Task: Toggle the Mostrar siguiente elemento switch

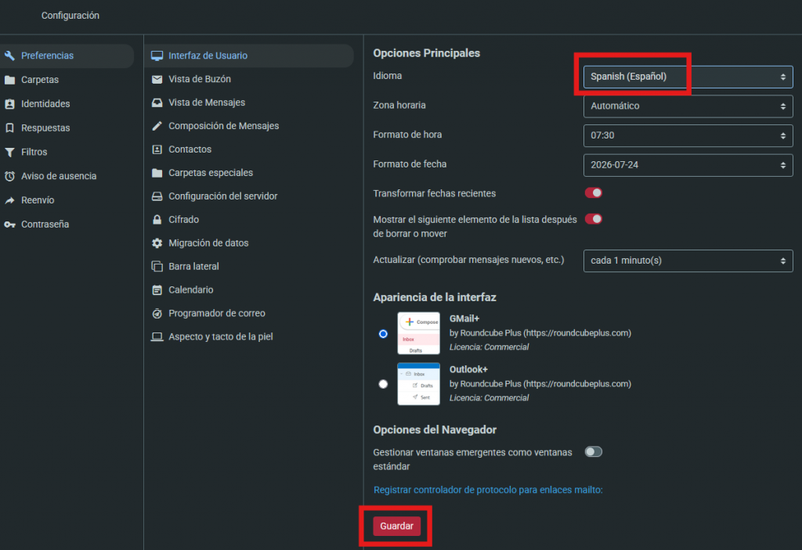Action: pyautogui.click(x=594, y=219)
